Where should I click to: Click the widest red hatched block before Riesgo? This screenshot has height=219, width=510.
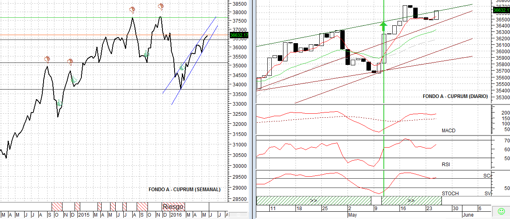(142, 206)
